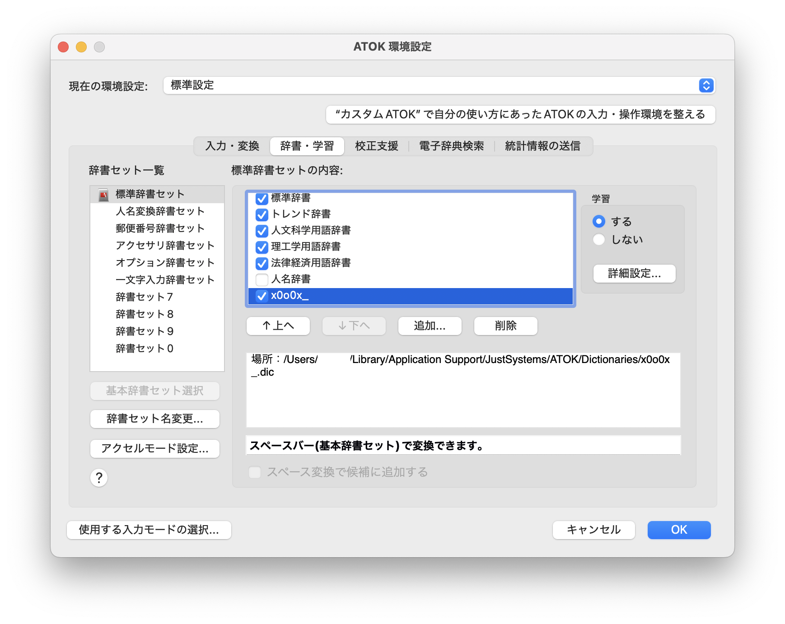
Task: Select 一文字入力辞書セット in the list
Action: point(157,280)
